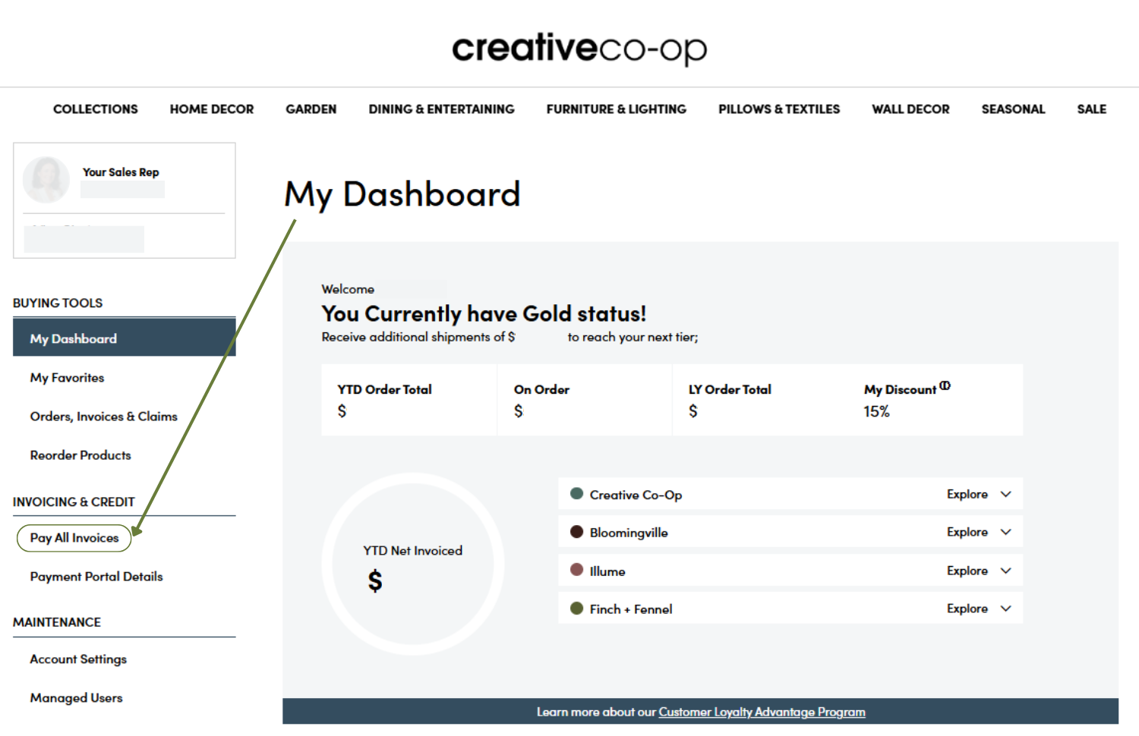
Task: Open Payment Portal Details
Action: pyautogui.click(x=96, y=577)
